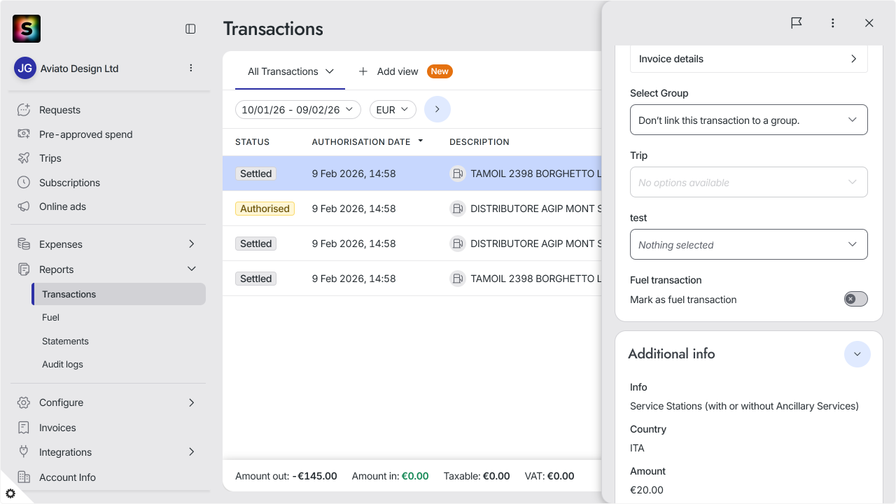896x504 pixels.
Task: Click the Status column header
Action: click(x=252, y=141)
